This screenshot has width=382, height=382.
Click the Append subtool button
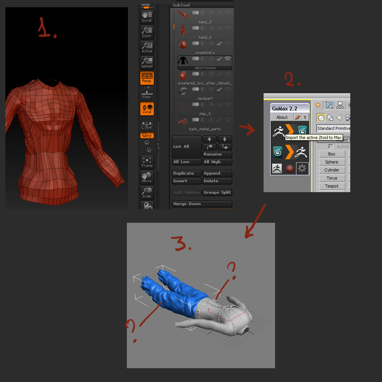tap(217, 173)
